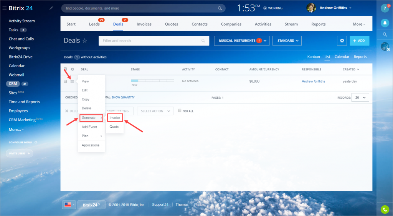Switch to Kanban view
393x216 pixels.
click(314, 57)
